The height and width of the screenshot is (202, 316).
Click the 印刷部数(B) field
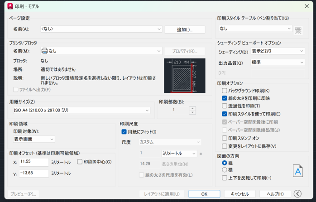[x=180, y=110]
